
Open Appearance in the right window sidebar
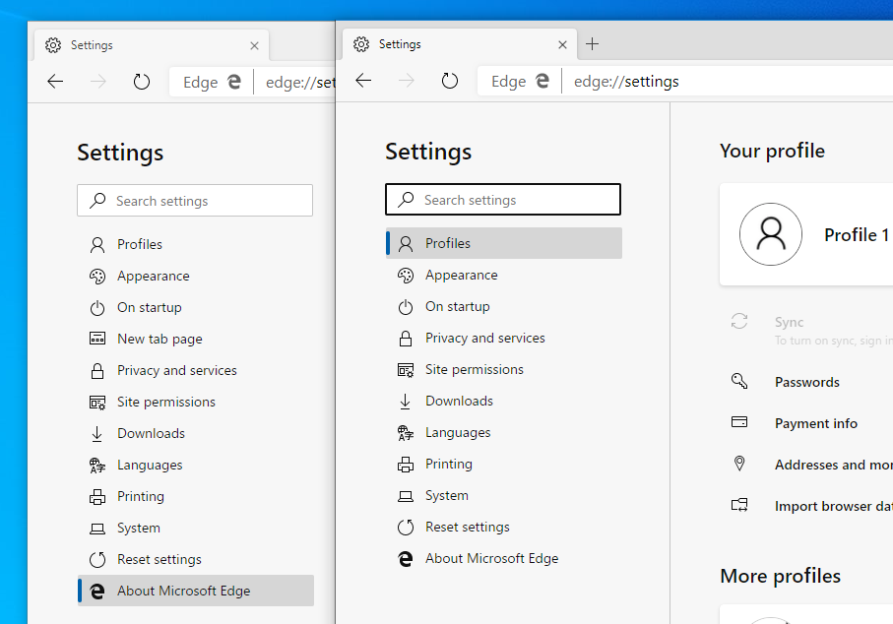pos(503,275)
